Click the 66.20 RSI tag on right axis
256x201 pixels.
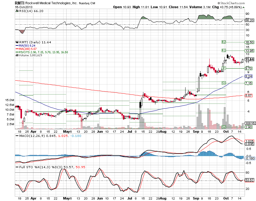click(x=249, y=20)
